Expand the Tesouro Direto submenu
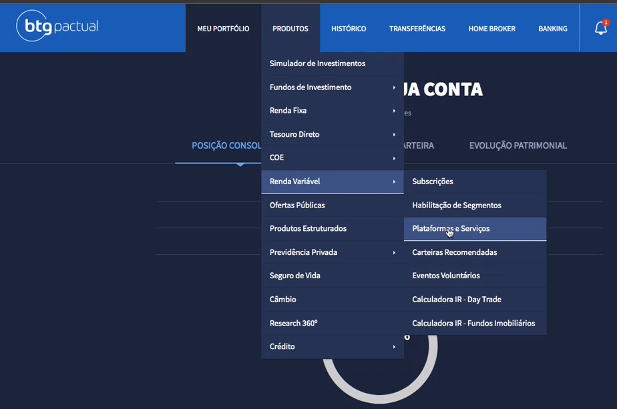Image resolution: width=617 pixels, height=409 pixels. (x=333, y=134)
